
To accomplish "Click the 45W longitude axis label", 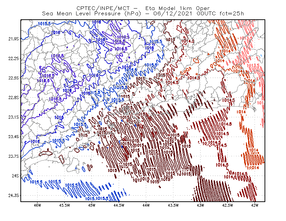I will tap(92, 205).
